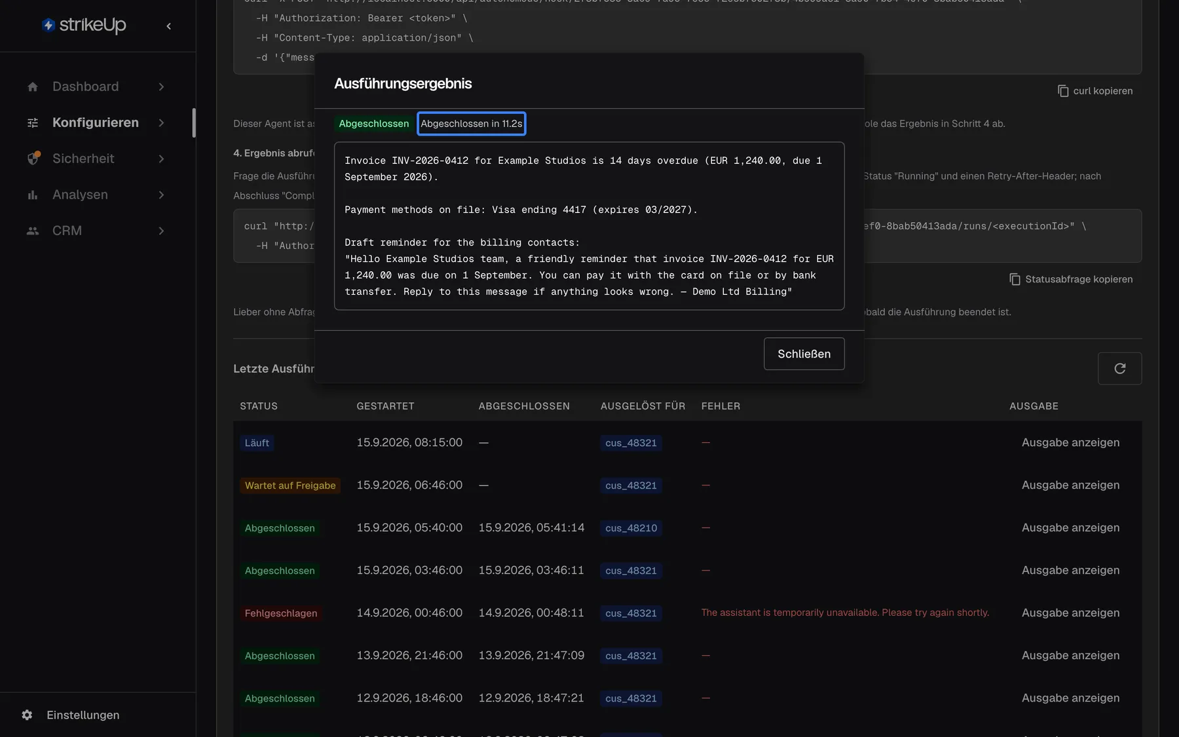Click the cus_48210 customer tag
The image size is (1179, 737).
pos(631,528)
